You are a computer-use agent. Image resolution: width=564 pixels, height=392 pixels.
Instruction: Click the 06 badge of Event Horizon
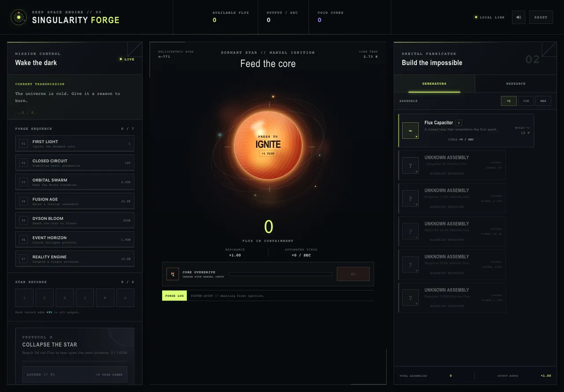[x=23, y=239]
